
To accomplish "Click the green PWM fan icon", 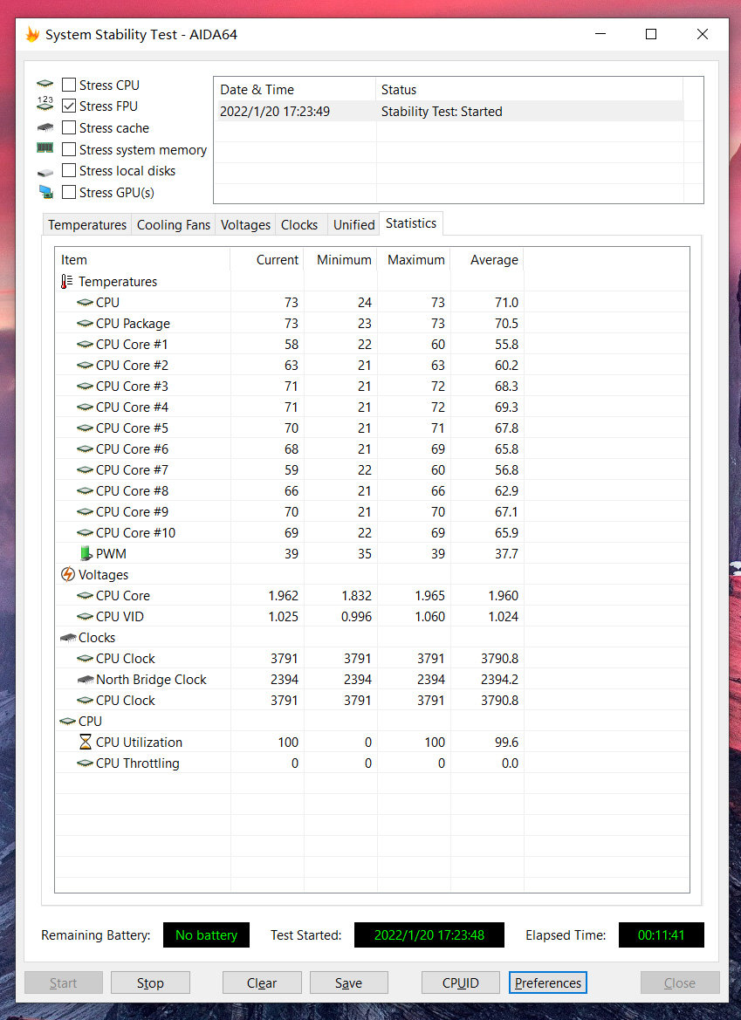I will tap(86, 554).
